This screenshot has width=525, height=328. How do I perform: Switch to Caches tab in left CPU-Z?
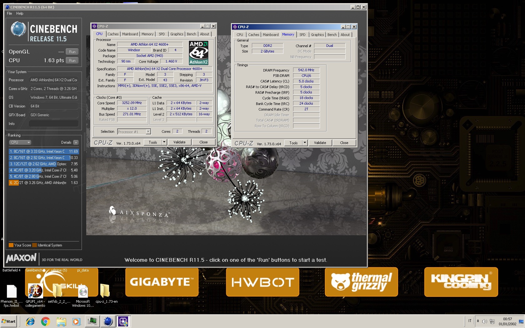[113, 34]
